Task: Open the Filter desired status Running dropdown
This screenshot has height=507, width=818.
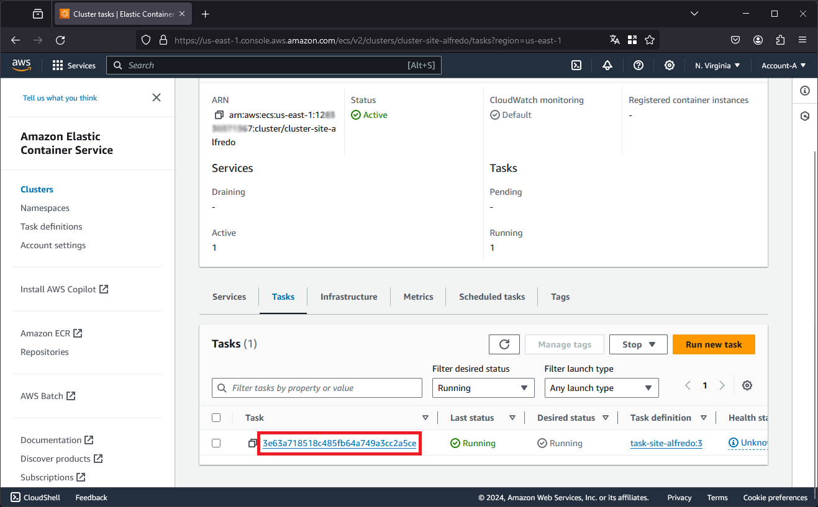Action: coord(483,388)
